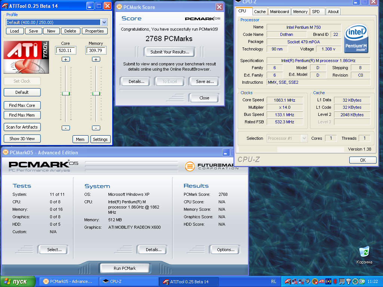Switch to ATITool taskbar button

189,281
